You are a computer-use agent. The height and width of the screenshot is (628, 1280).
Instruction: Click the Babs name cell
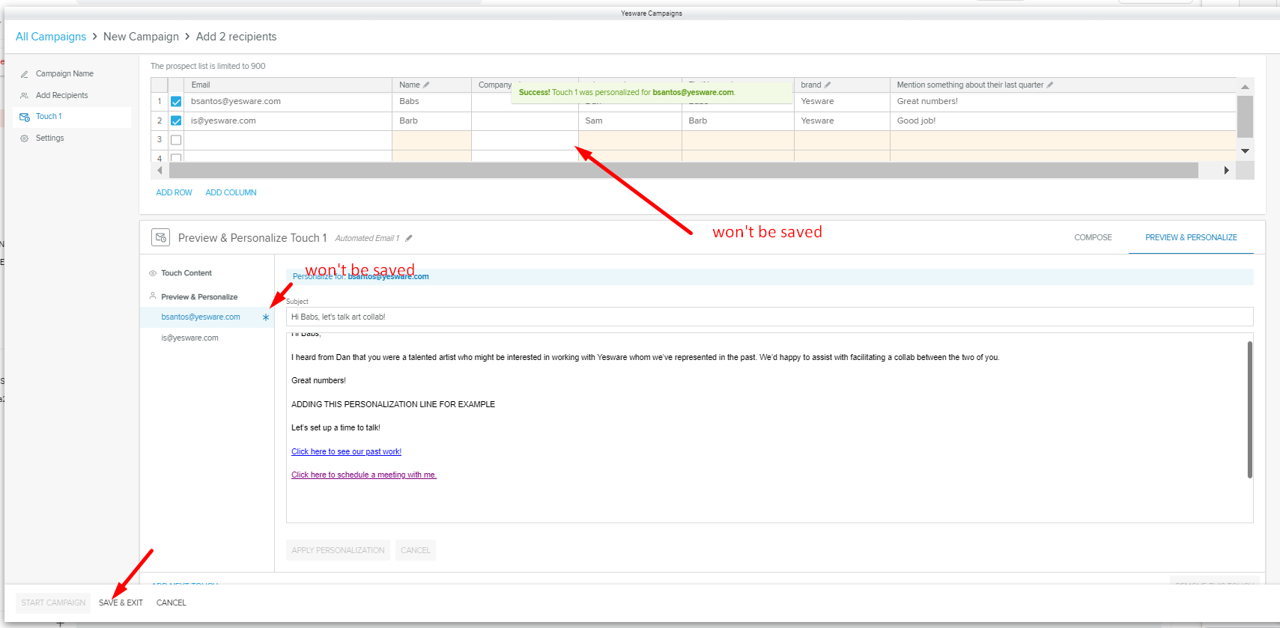coord(431,102)
